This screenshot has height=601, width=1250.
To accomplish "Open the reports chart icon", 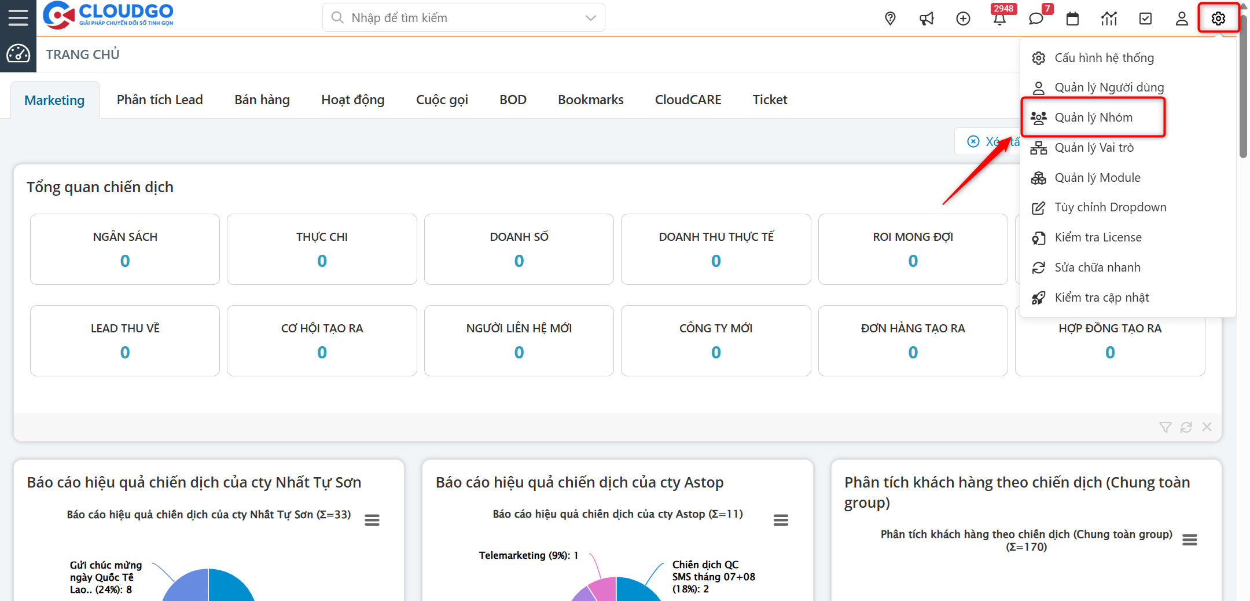I will click(x=1109, y=19).
